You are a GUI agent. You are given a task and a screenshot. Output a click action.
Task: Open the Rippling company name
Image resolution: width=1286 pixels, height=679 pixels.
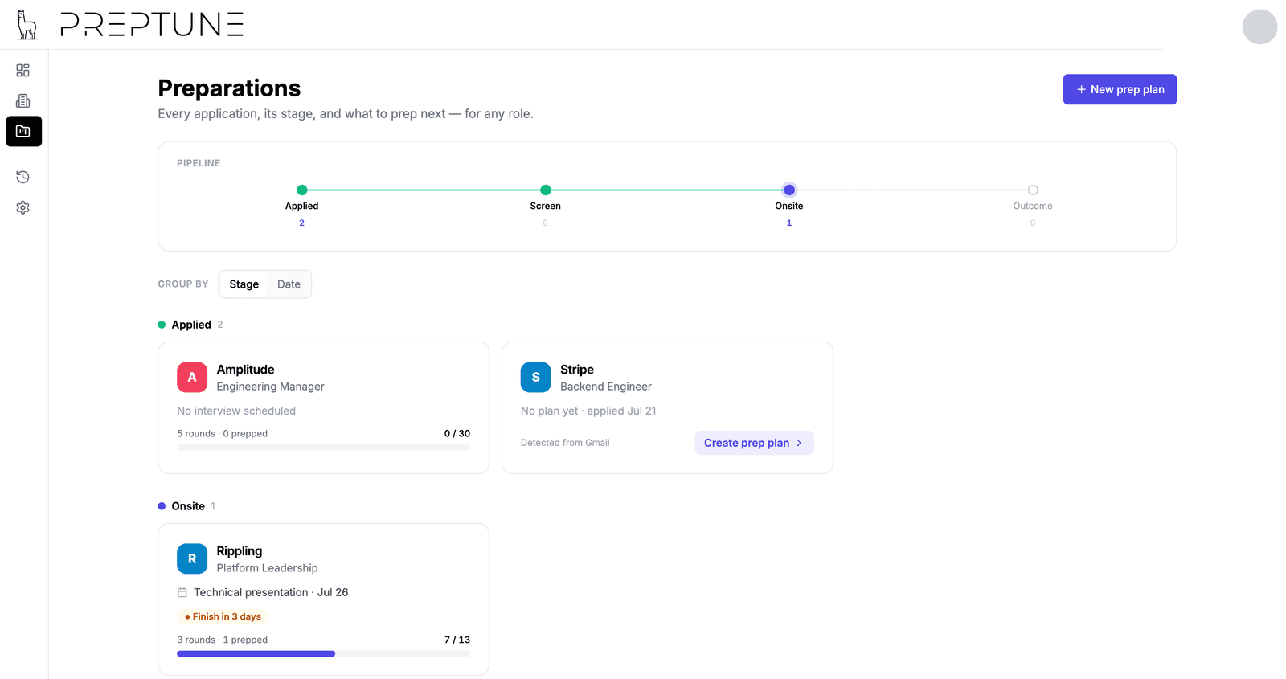coord(240,551)
